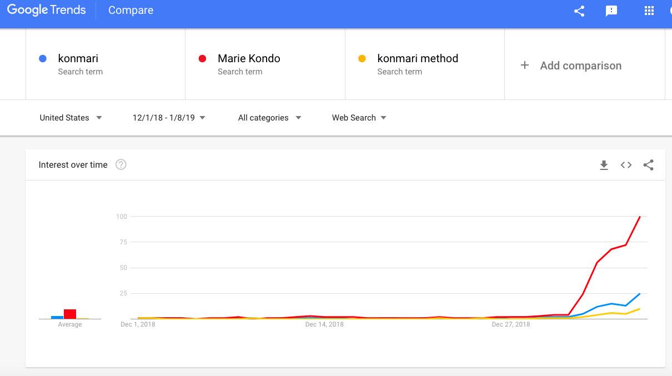Select the Marie Kondo search term box
The height and width of the screenshot is (376, 672).
coord(265,64)
